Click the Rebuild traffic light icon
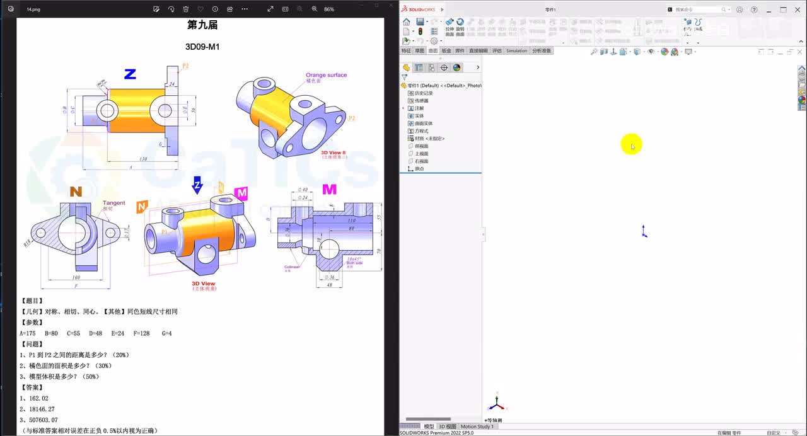 point(420,31)
